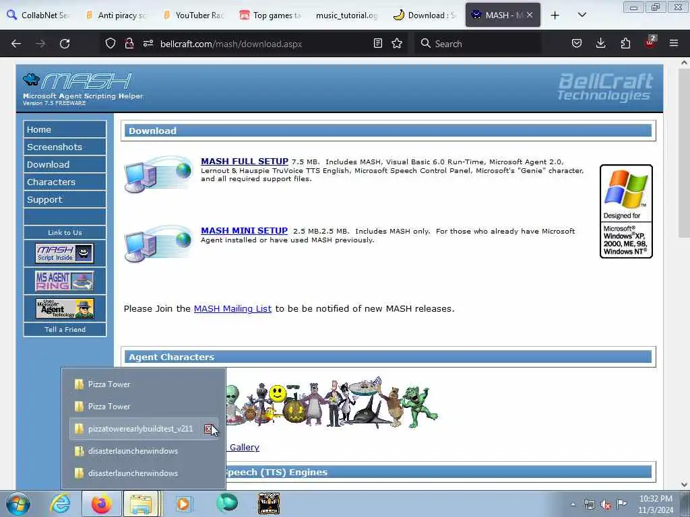
Task: Click the MASH FULL SETUP link
Action: [244, 162]
